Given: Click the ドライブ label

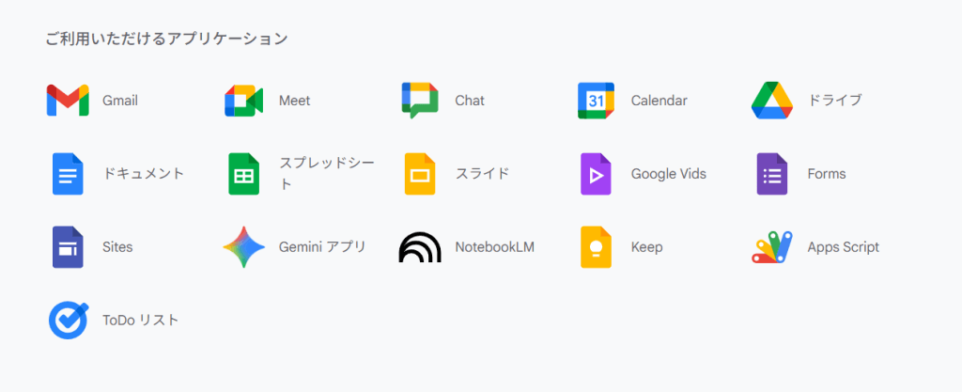Looking at the screenshot, I should pyautogui.click(x=835, y=100).
